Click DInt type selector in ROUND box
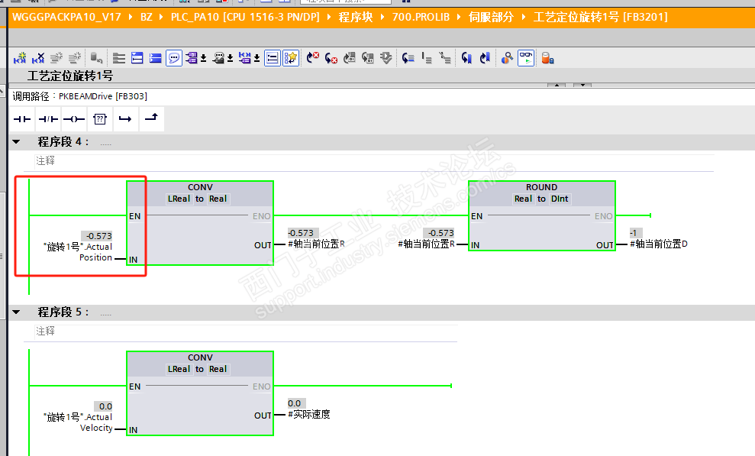The image size is (755, 456). [560, 199]
